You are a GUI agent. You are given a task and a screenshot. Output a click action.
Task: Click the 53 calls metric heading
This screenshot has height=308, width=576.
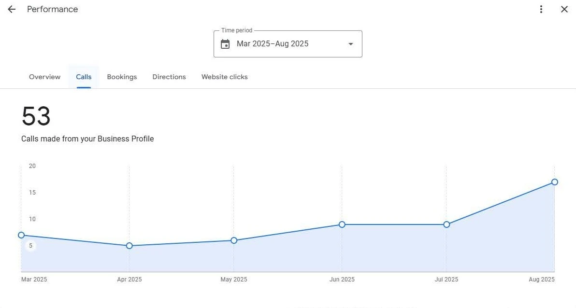[x=36, y=115]
